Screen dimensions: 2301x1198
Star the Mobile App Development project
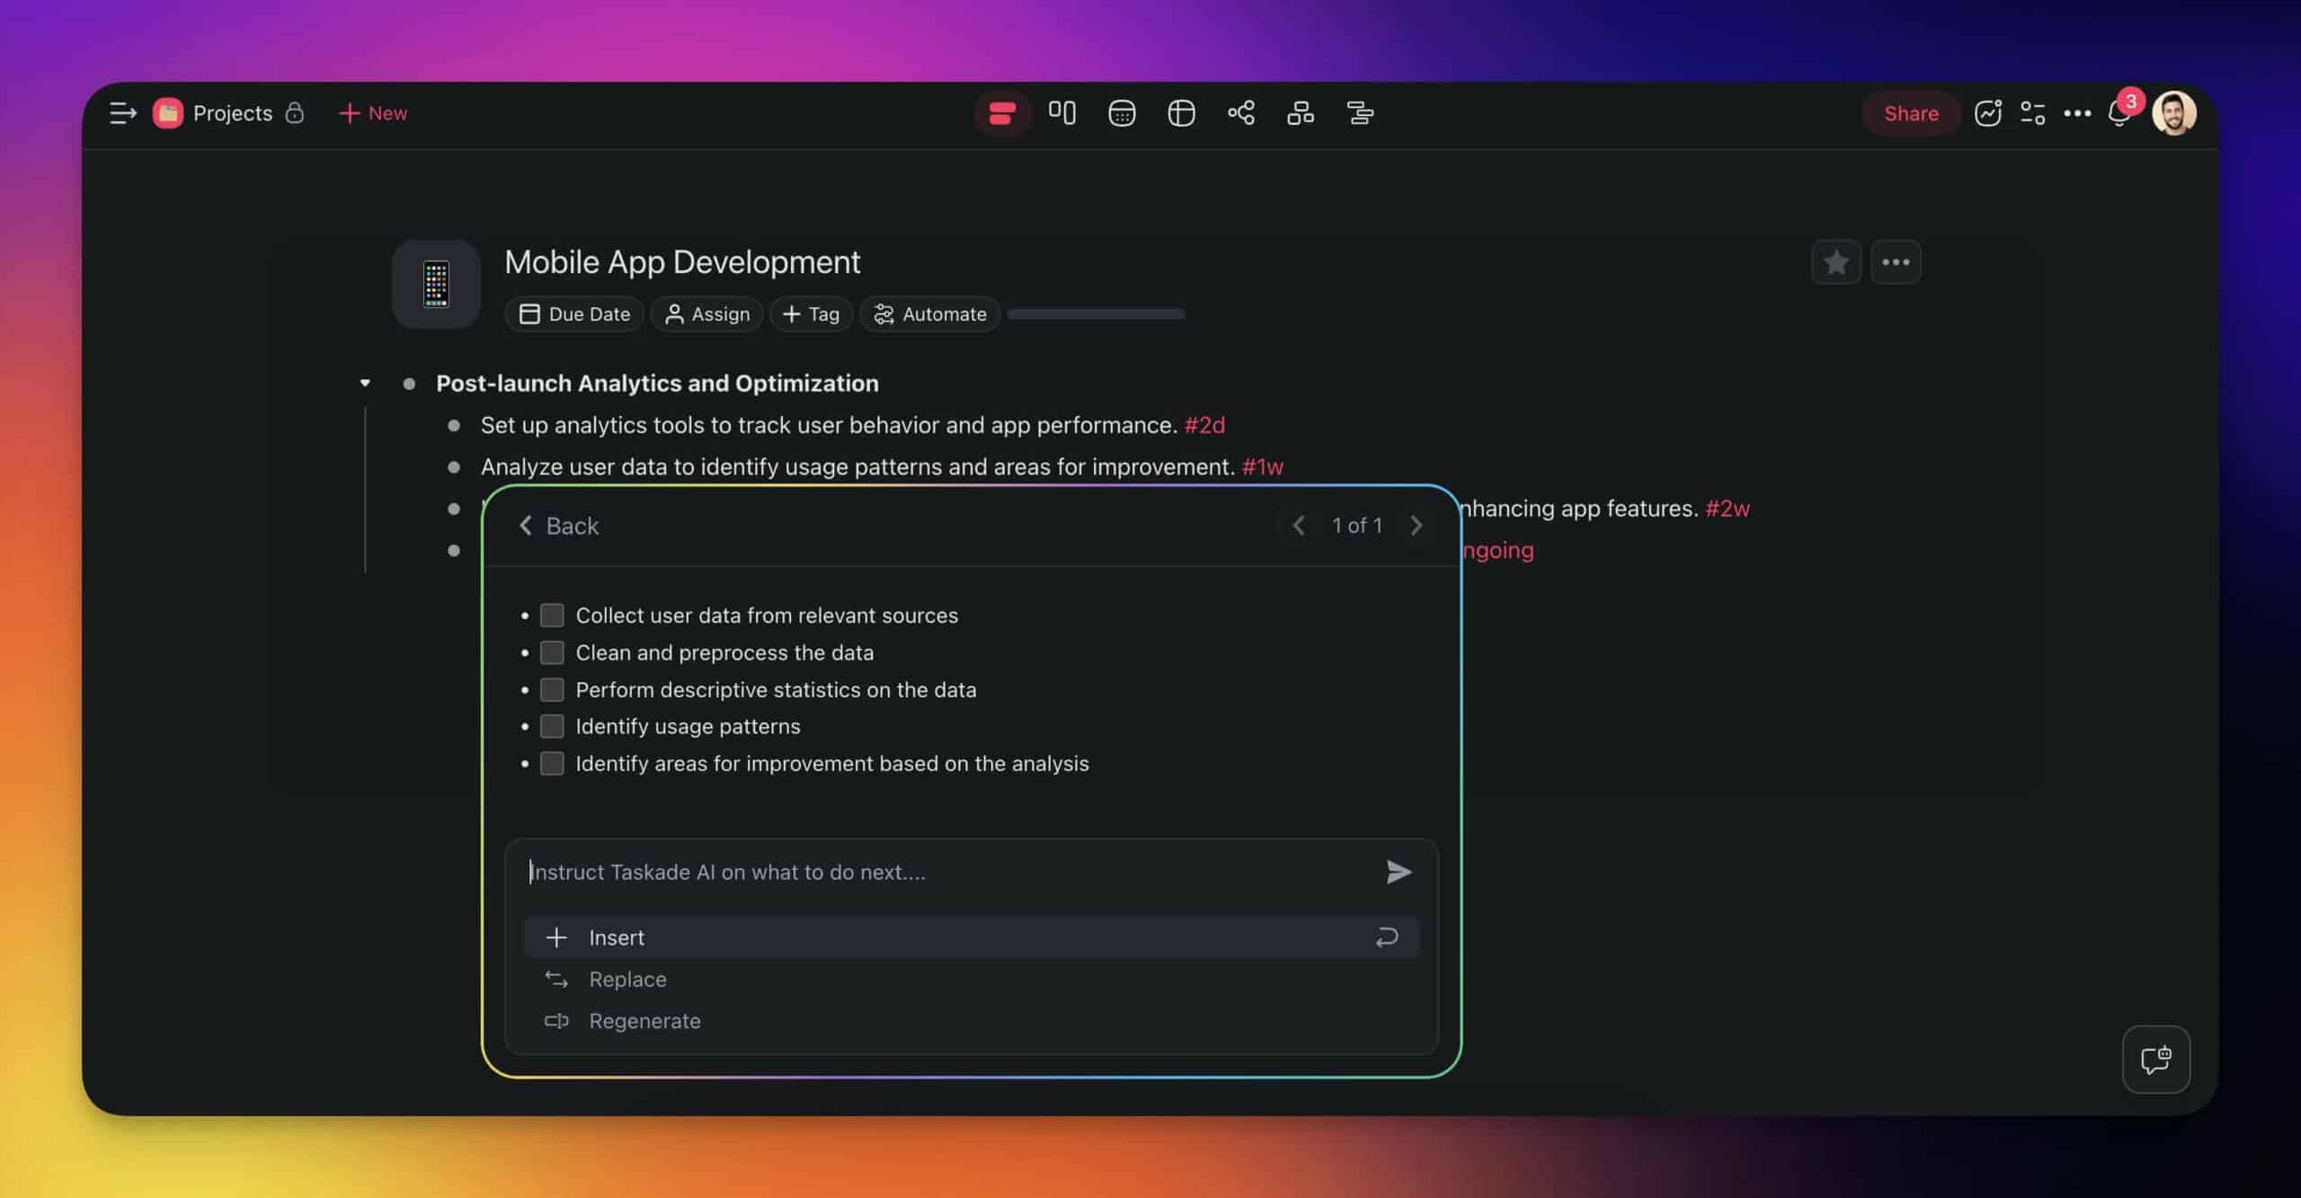click(1835, 262)
